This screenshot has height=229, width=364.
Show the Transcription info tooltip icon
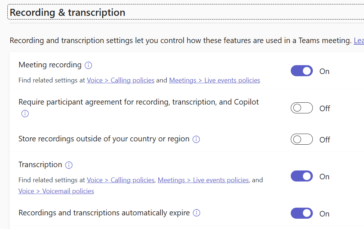pyautogui.click(x=69, y=165)
